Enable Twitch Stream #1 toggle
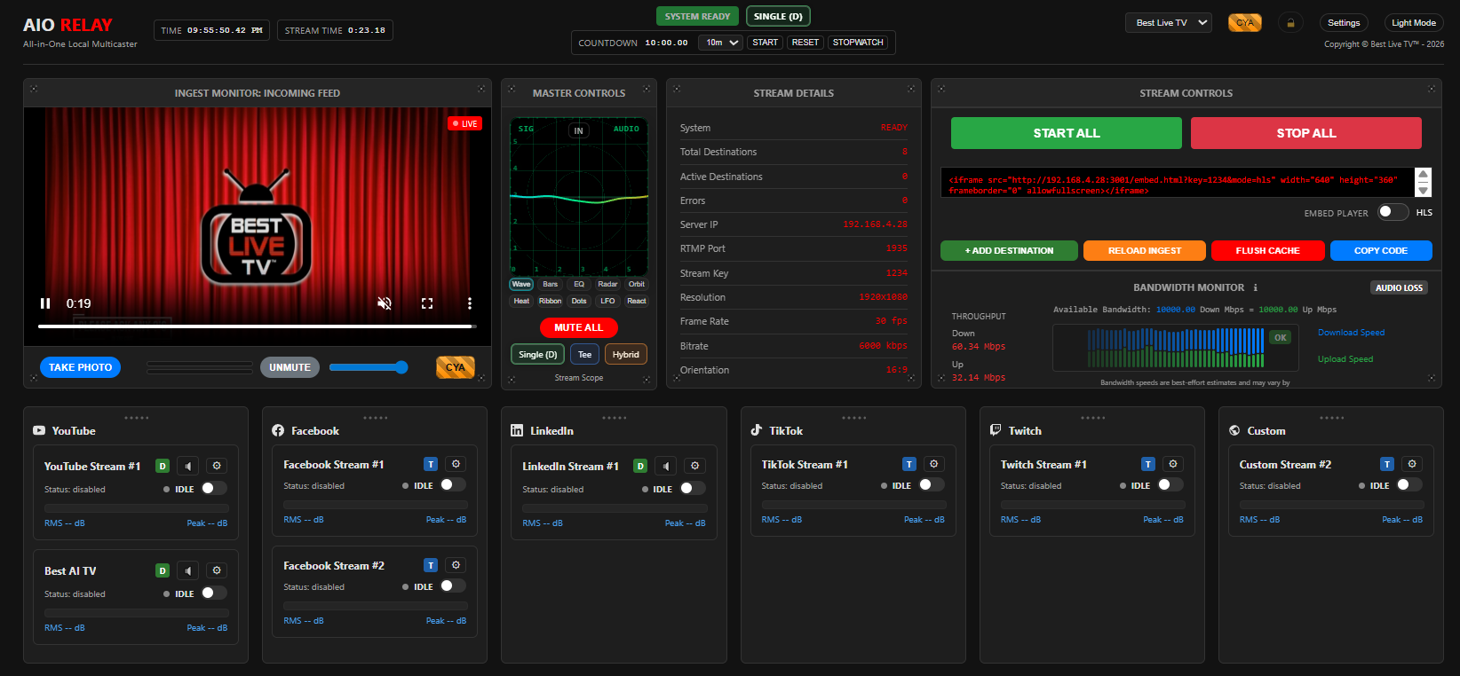Image resolution: width=1460 pixels, height=676 pixels. (x=1170, y=484)
